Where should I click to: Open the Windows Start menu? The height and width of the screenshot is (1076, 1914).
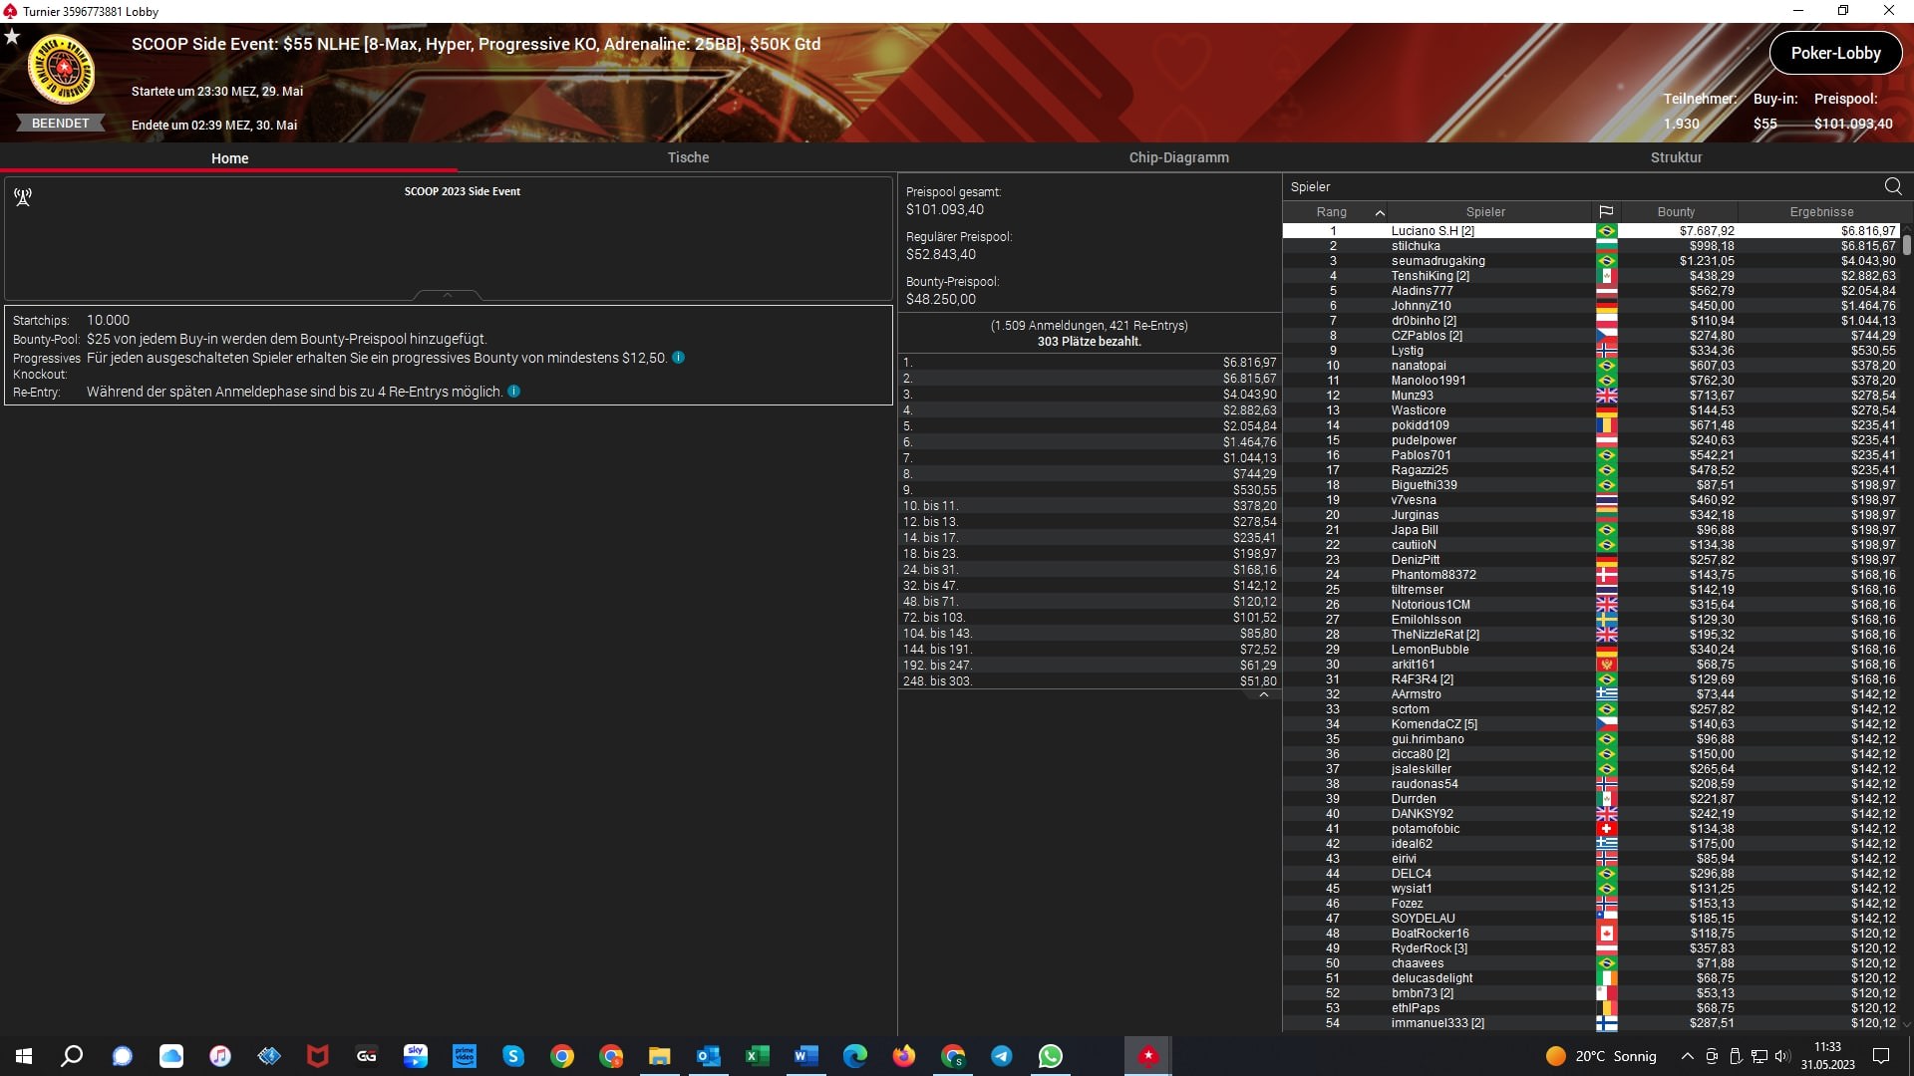click(x=24, y=1056)
